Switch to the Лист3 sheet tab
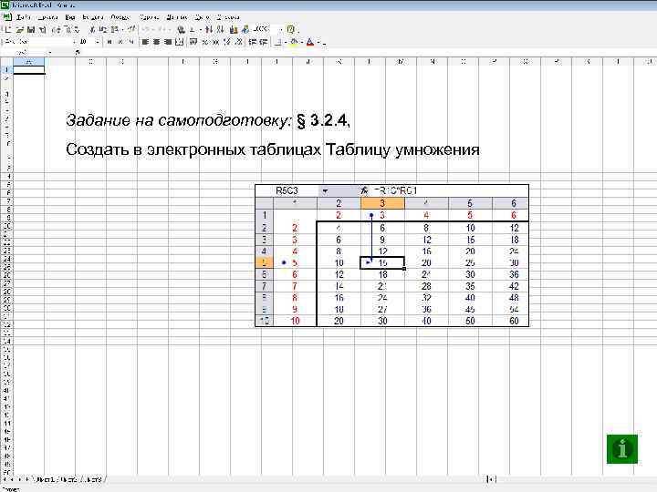 [92, 479]
